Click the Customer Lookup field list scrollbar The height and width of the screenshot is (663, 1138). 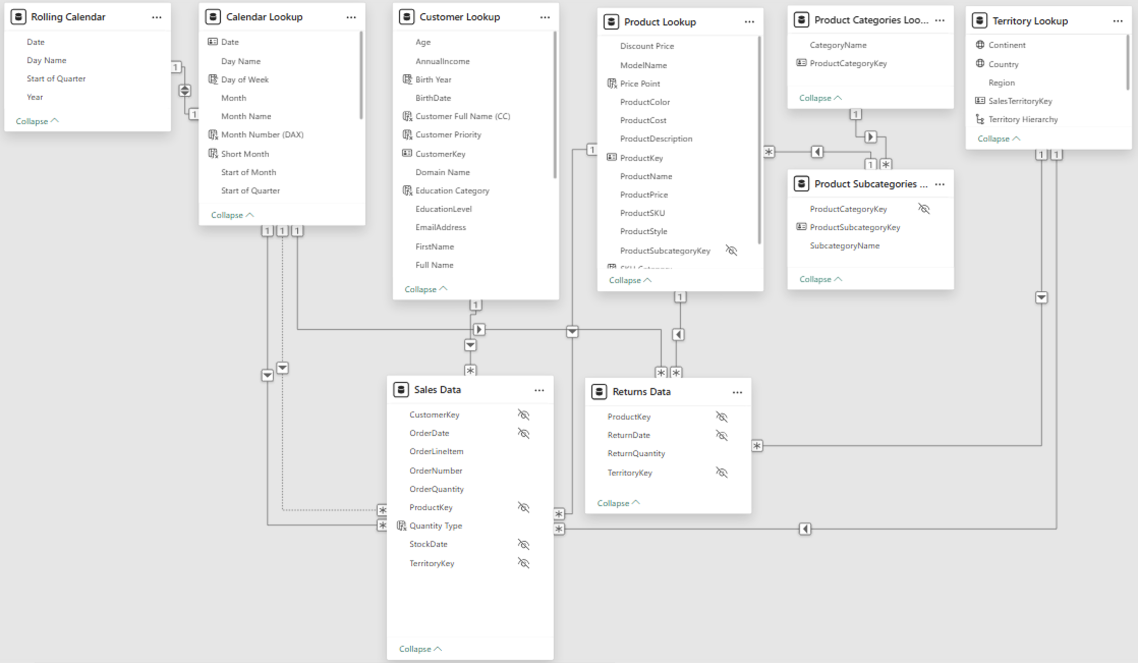(x=555, y=105)
